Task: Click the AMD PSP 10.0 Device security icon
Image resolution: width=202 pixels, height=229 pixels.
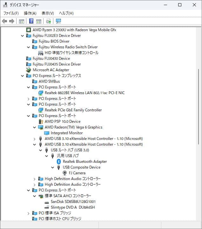Action: click(41, 121)
